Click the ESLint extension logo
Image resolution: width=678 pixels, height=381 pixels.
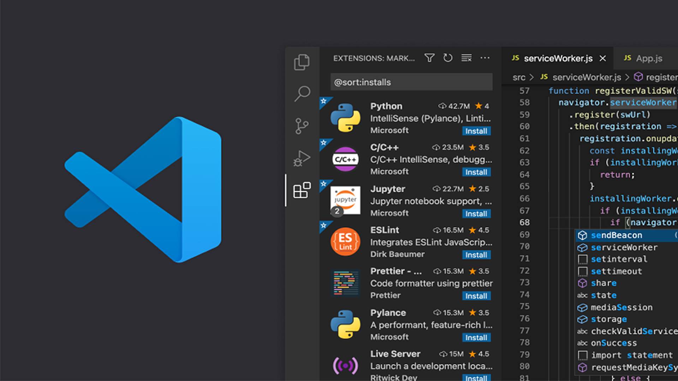coord(345,242)
